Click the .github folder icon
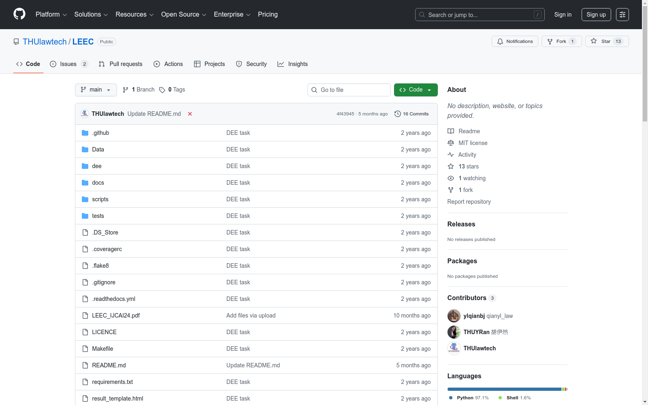This screenshot has width=648, height=405. pos(85,133)
